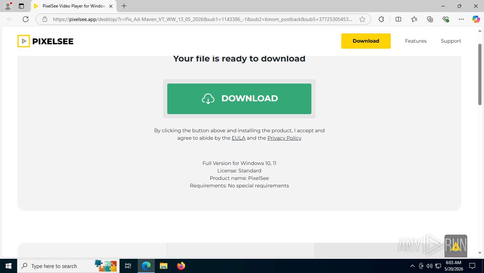Viewport: 484px width, 273px height.
Task: Open the Windows Start menu
Action: (8, 266)
